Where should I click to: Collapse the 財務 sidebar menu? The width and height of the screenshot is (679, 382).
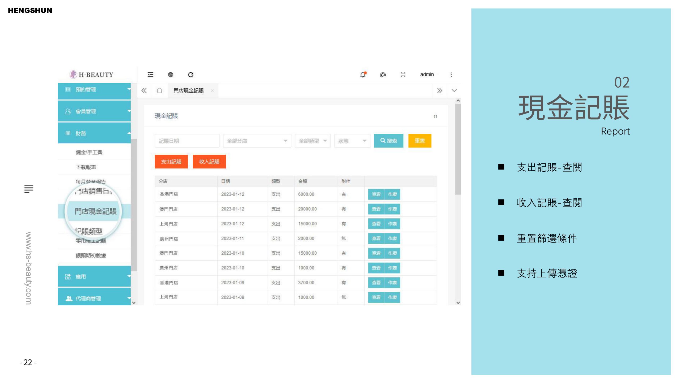(x=94, y=133)
